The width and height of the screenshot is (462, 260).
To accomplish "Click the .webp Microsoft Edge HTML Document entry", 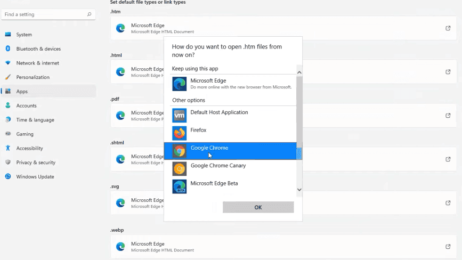I will [x=283, y=247].
